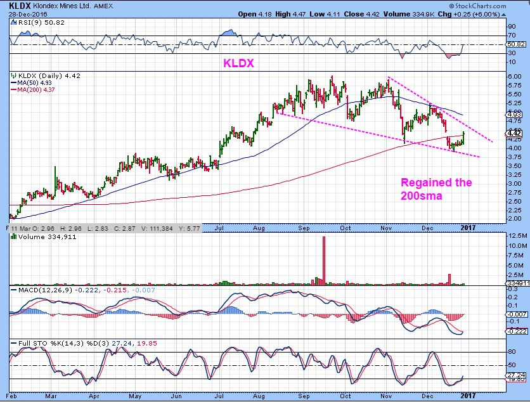This screenshot has width=530, height=402.
Task: Click the Jun label on bottom time axis
Action: 176,396
